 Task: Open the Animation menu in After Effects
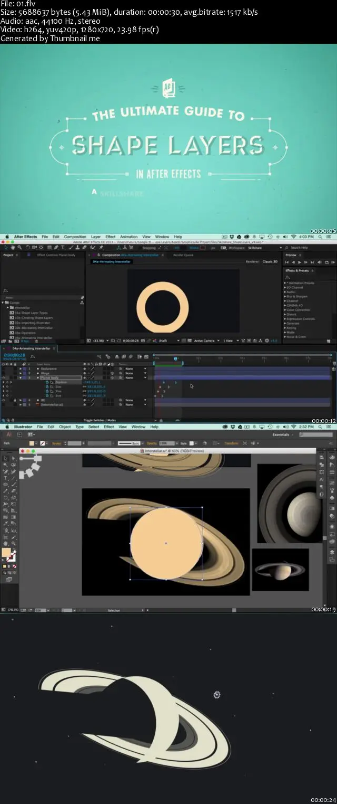coord(129,237)
